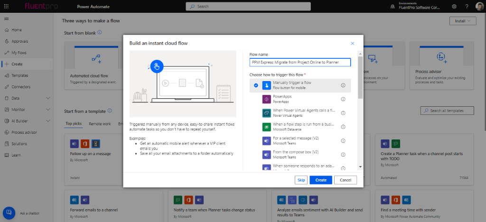This screenshot has height=222, width=486.
Task: Open the Ask a chatbot icon
Action: [x=9, y=213]
